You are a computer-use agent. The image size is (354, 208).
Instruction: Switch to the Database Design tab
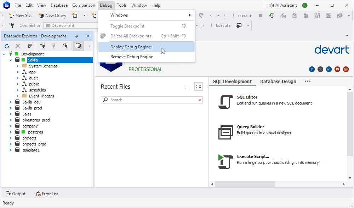278,82
